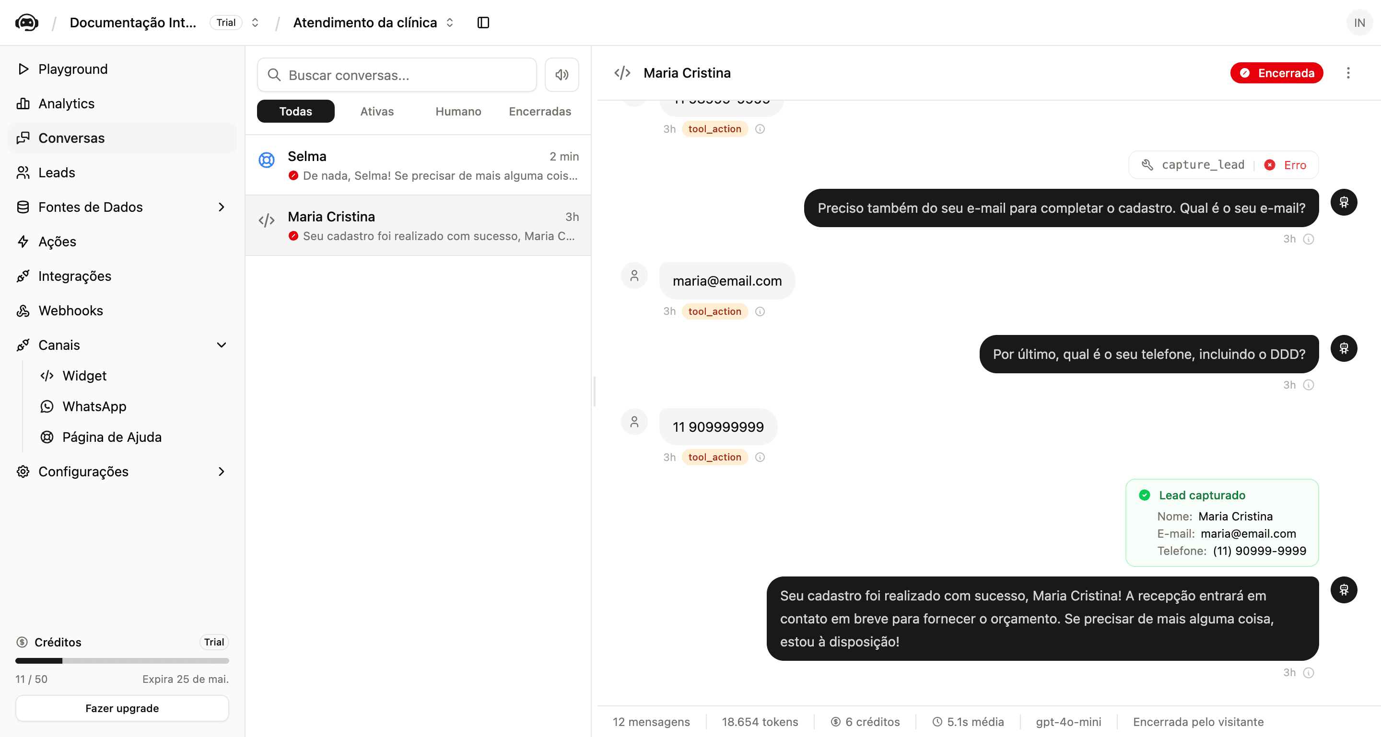Image resolution: width=1381 pixels, height=737 pixels.
Task: Click info icon under e-mail request message
Action: [x=1309, y=239]
